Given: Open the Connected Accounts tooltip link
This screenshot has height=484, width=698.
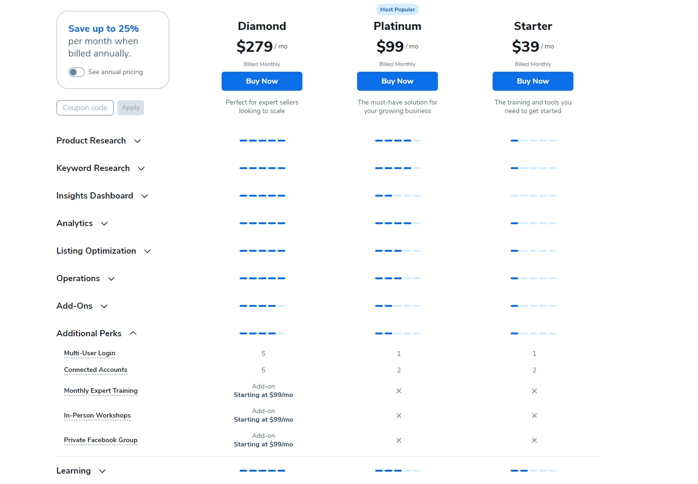Looking at the screenshot, I should 96,370.
